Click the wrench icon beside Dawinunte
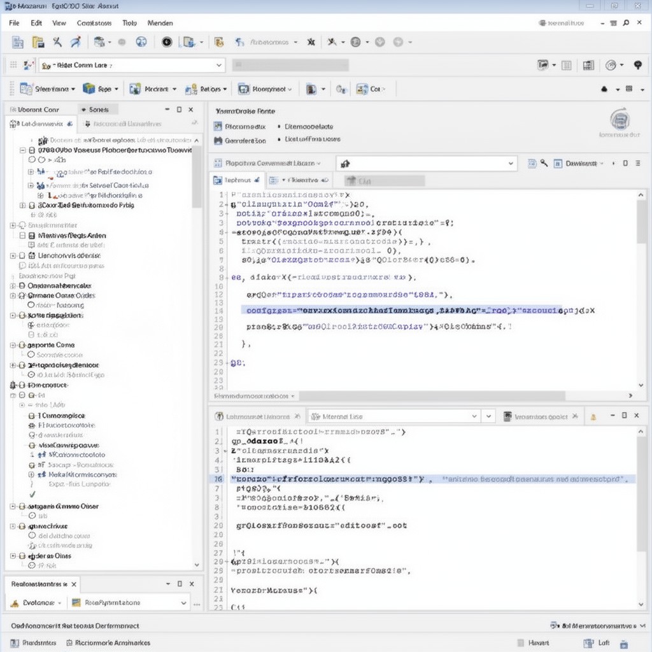Viewport: 652px width, 652px height. (544, 164)
